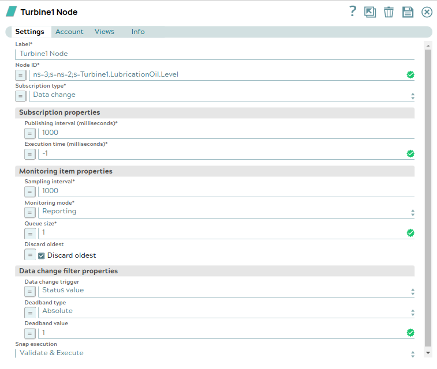
Task: Open the Views tab
Action: 104,32
